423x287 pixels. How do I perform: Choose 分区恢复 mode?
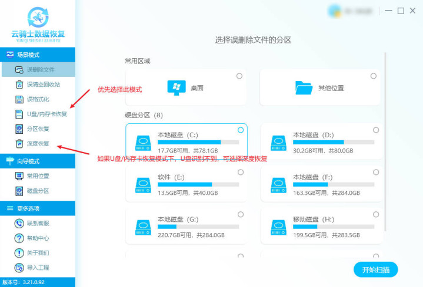click(38, 129)
